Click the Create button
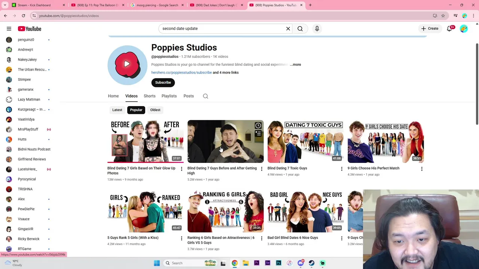 click(x=430, y=28)
